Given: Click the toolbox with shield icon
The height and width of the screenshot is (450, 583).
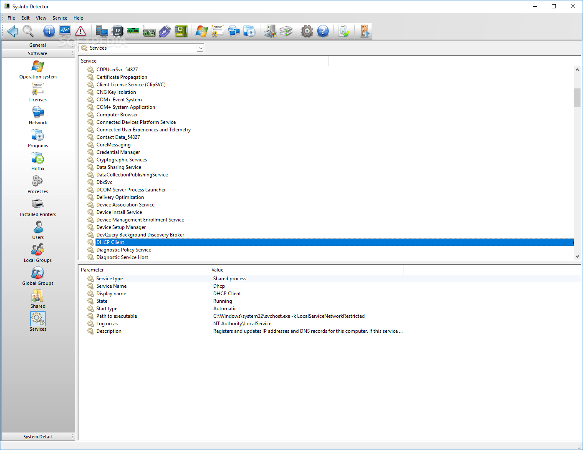Looking at the screenshot, I should tap(270, 31).
